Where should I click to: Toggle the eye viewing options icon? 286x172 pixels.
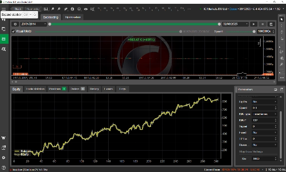coord(86,9)
